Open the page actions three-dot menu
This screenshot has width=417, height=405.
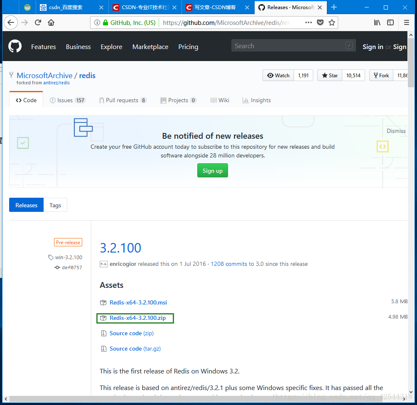pyautogui.click(x=309, y=22)
